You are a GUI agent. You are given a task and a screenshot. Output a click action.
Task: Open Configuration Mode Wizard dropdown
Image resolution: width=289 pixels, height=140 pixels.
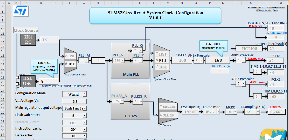coord(84,94)
